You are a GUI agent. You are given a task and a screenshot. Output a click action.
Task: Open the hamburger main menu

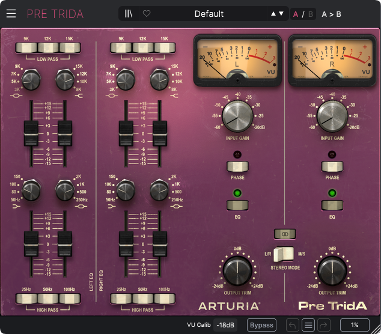click(11, 14)
